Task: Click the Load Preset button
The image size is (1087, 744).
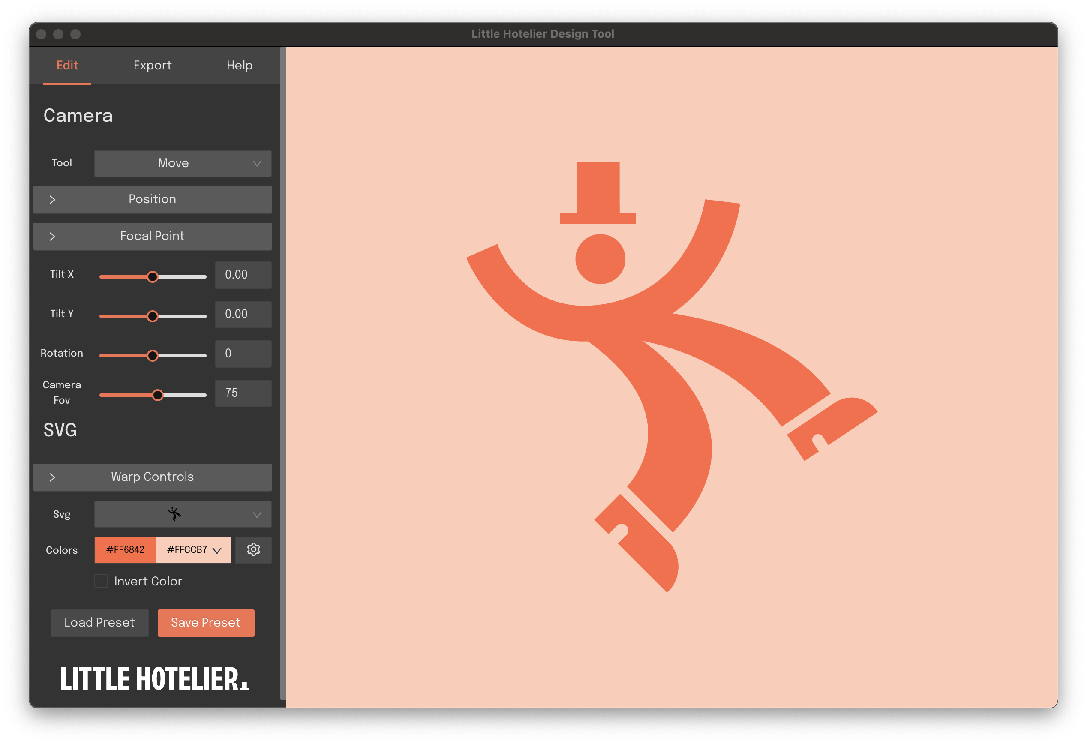Action: [x=99, y=623]
